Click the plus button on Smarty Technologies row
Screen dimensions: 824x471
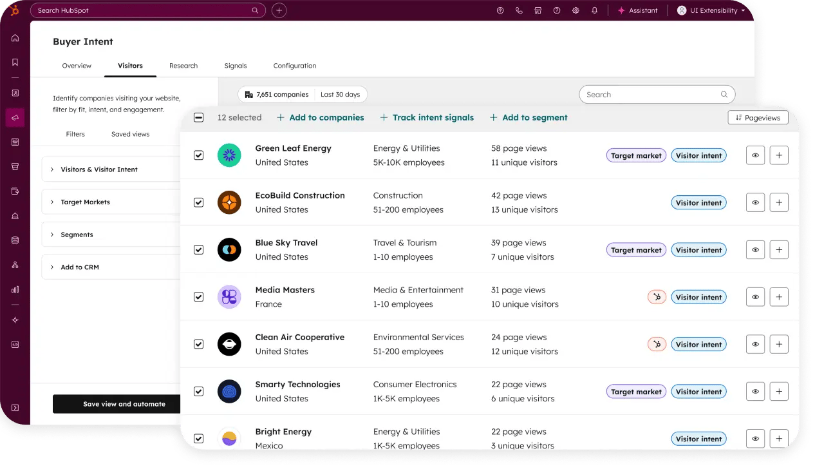click(x=779, y=391)
